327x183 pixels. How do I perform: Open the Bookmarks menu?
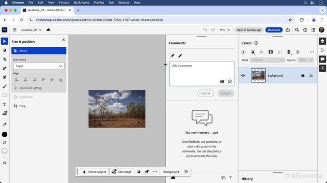(x=81, y=3)
